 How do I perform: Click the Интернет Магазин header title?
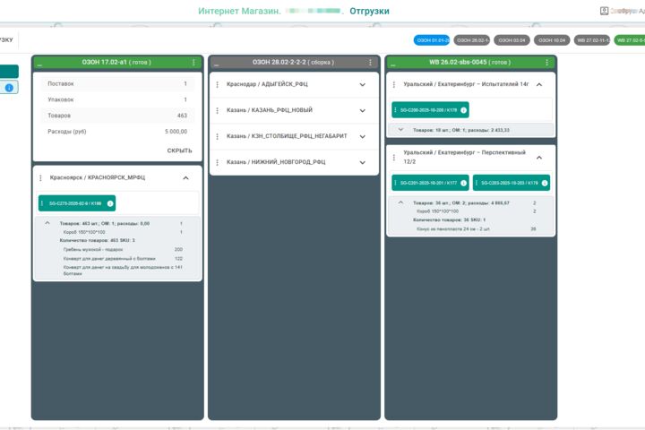pos(239,11)
